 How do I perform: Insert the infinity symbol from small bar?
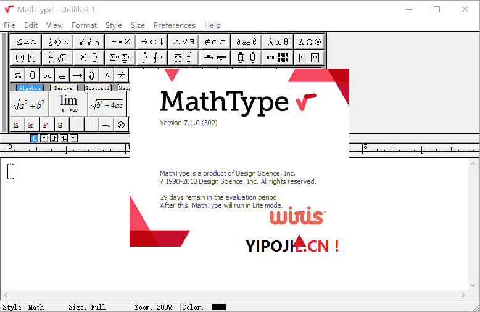click(x=47, y=75)
